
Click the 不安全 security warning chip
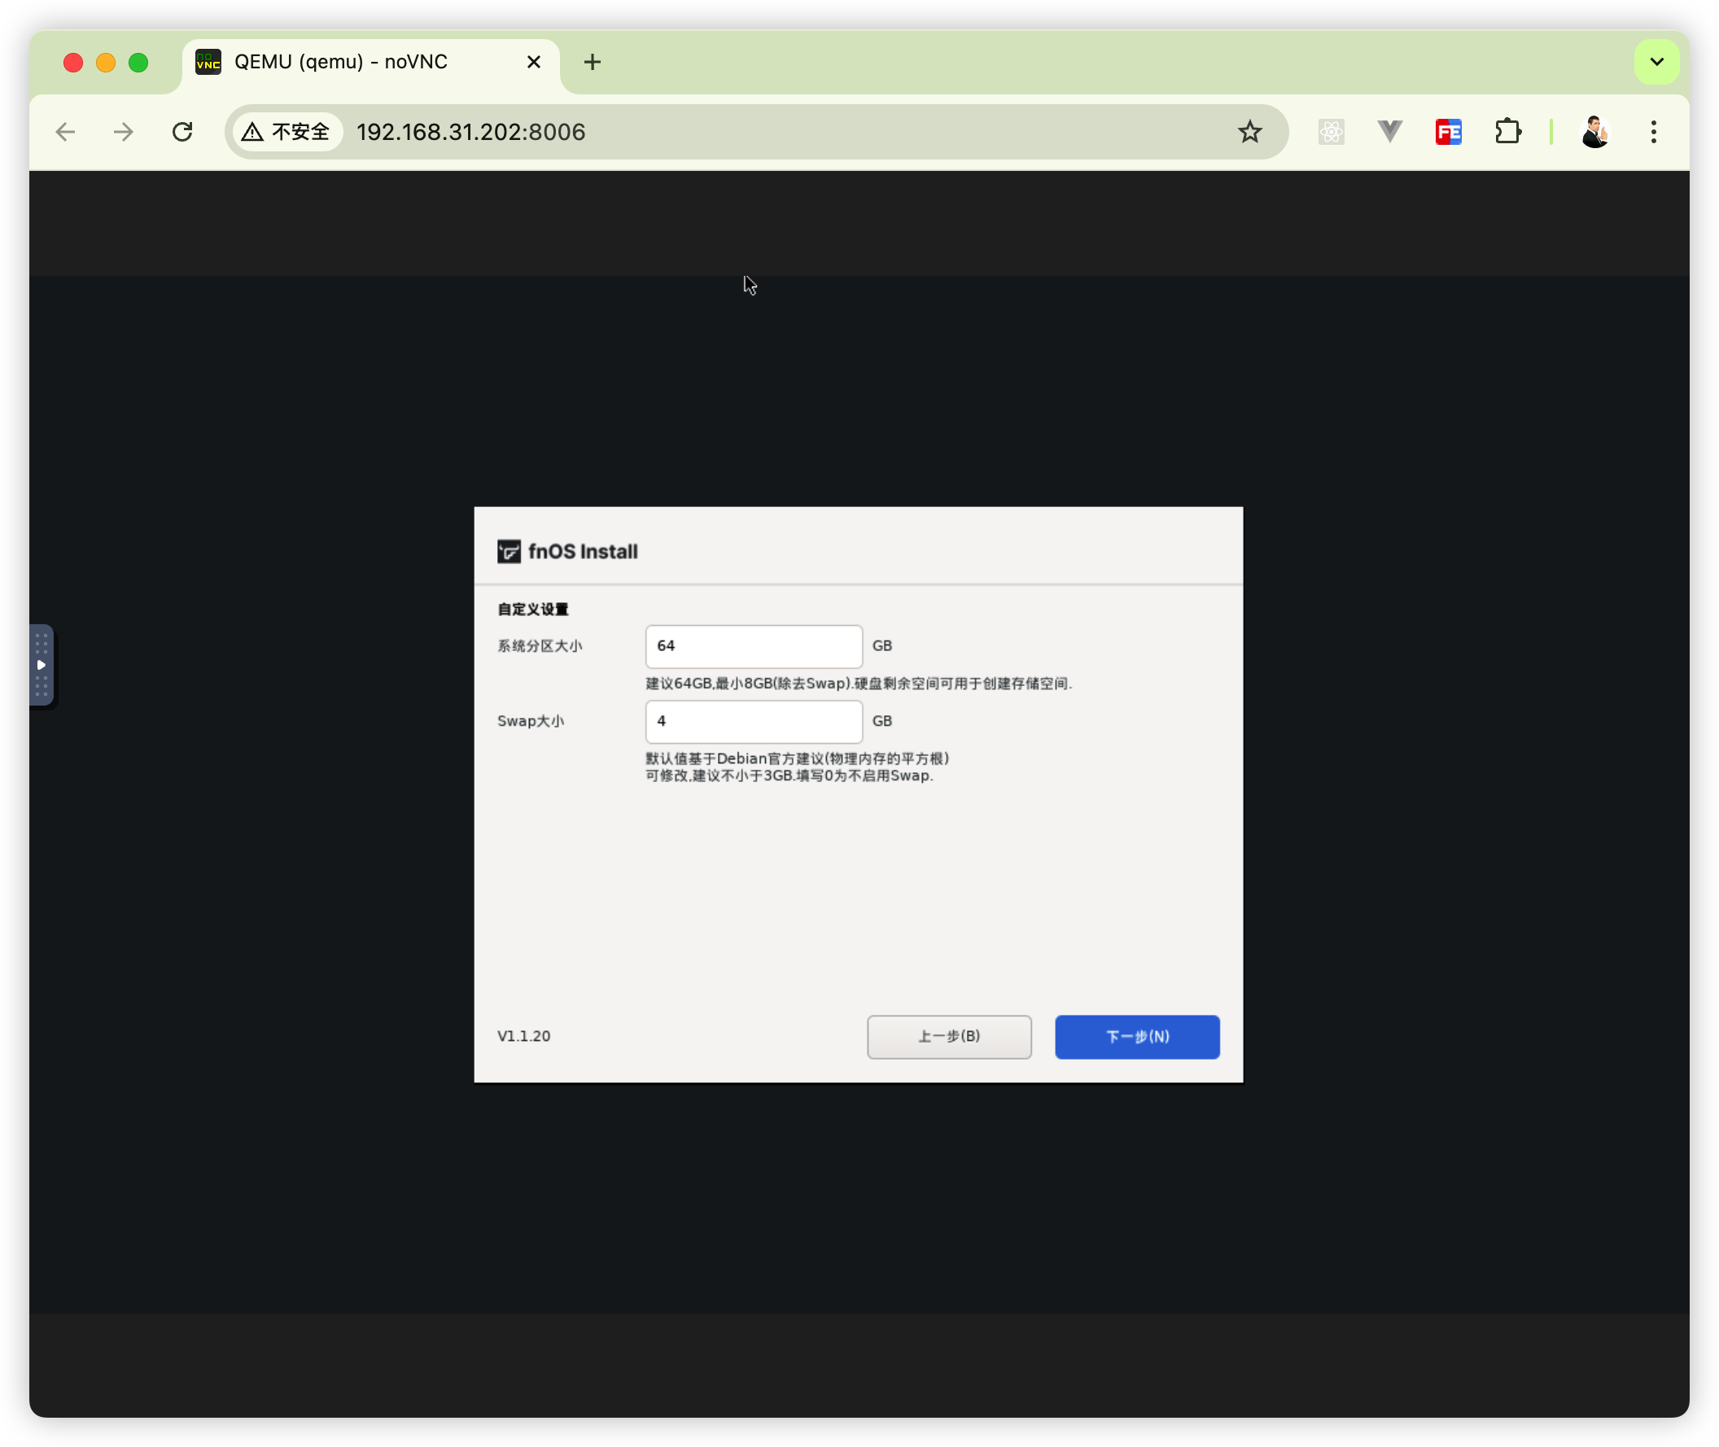coord(287,132)
